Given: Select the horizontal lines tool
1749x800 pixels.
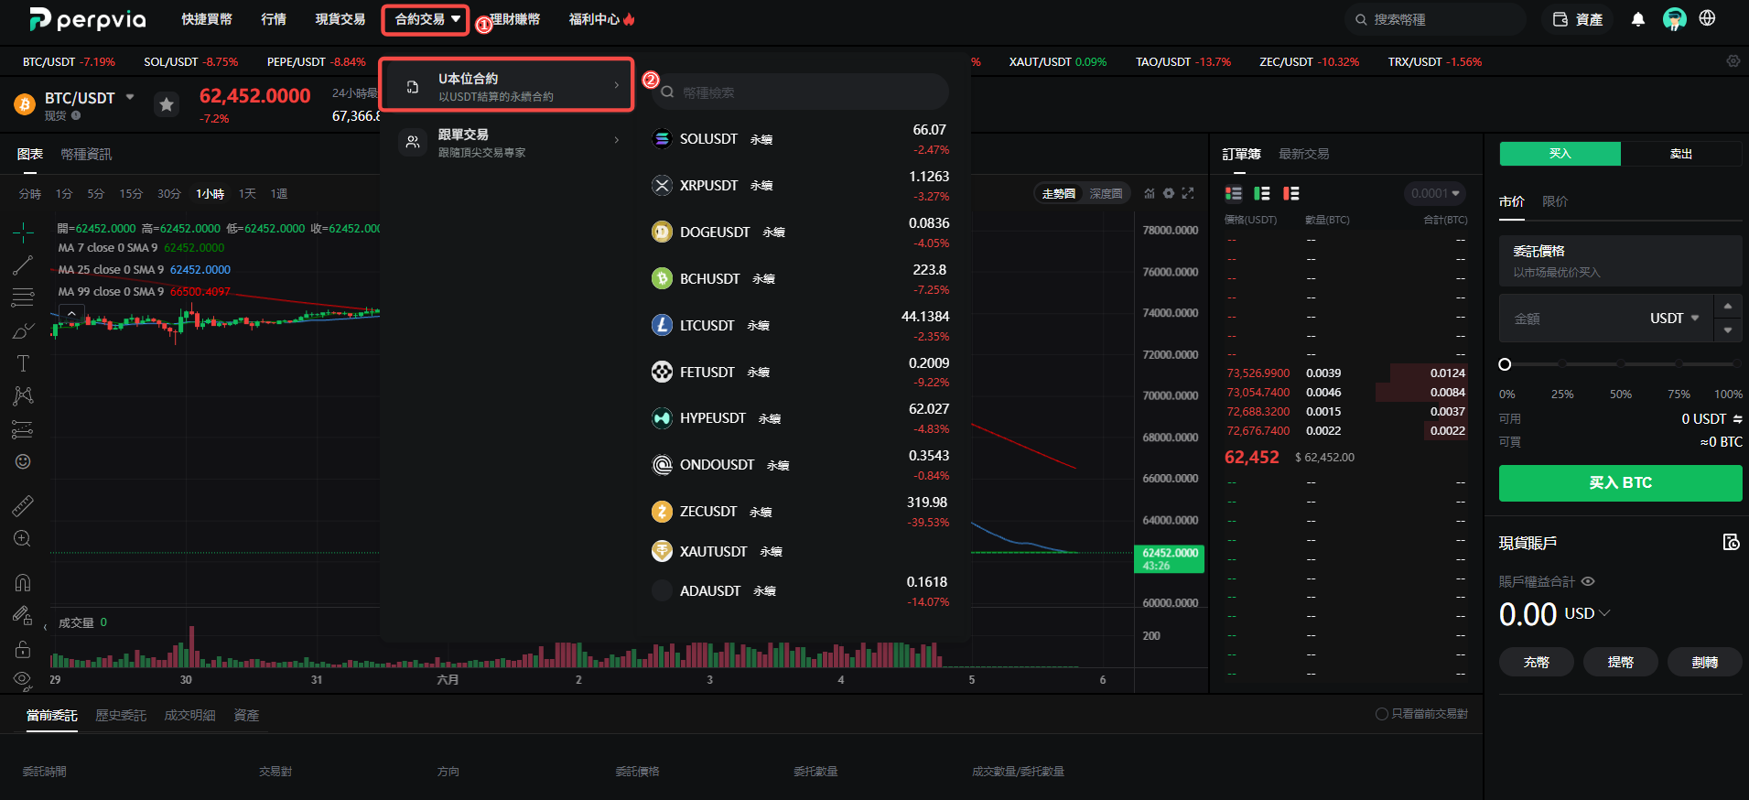Looking at the screenshot, I should (x=23, y=297).
